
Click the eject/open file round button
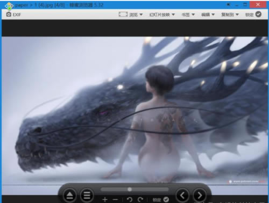[x=70, y=195]
